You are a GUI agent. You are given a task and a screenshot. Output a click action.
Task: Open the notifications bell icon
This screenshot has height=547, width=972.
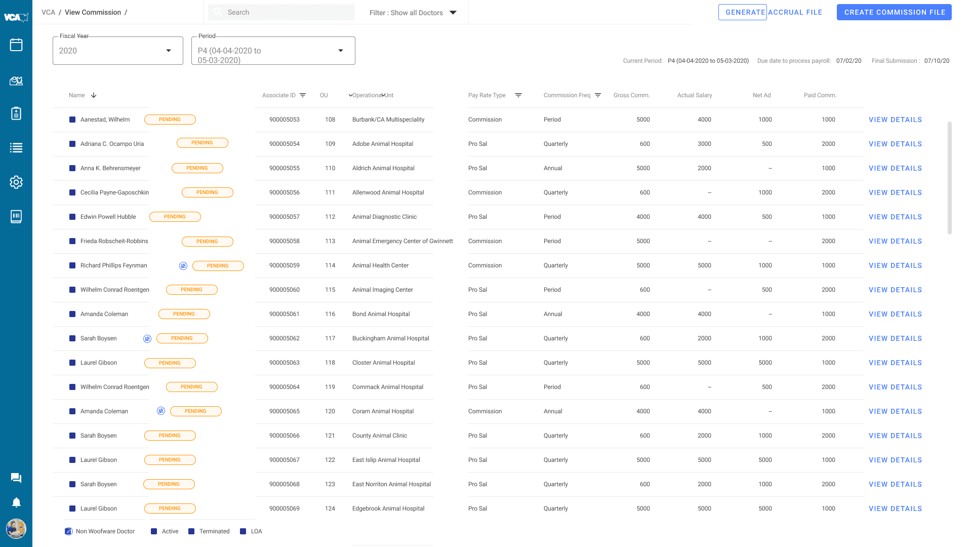[16, 502]
